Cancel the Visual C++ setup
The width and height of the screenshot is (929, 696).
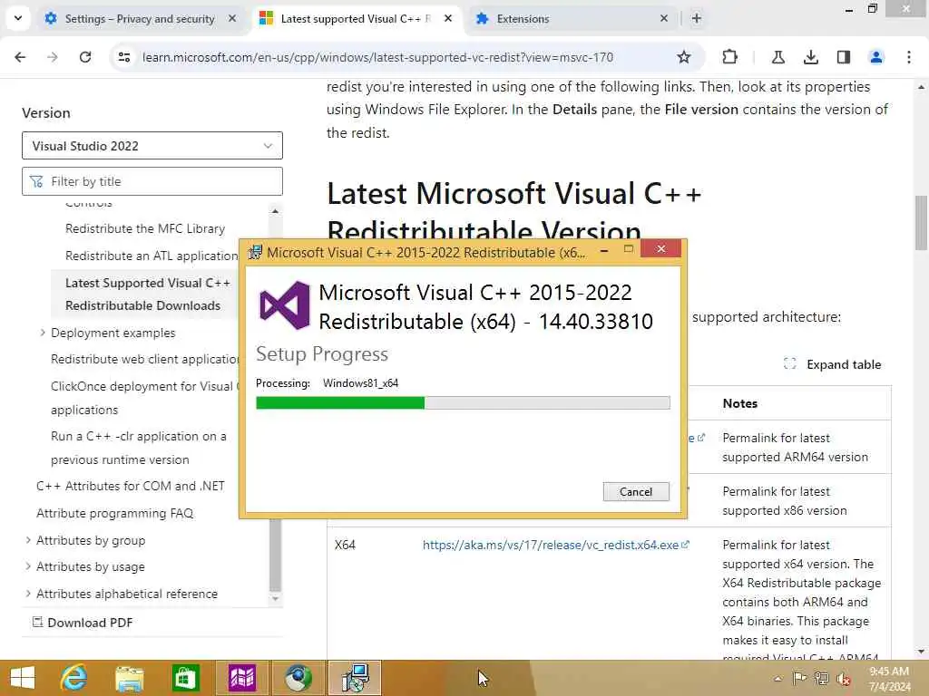(636, 492)
